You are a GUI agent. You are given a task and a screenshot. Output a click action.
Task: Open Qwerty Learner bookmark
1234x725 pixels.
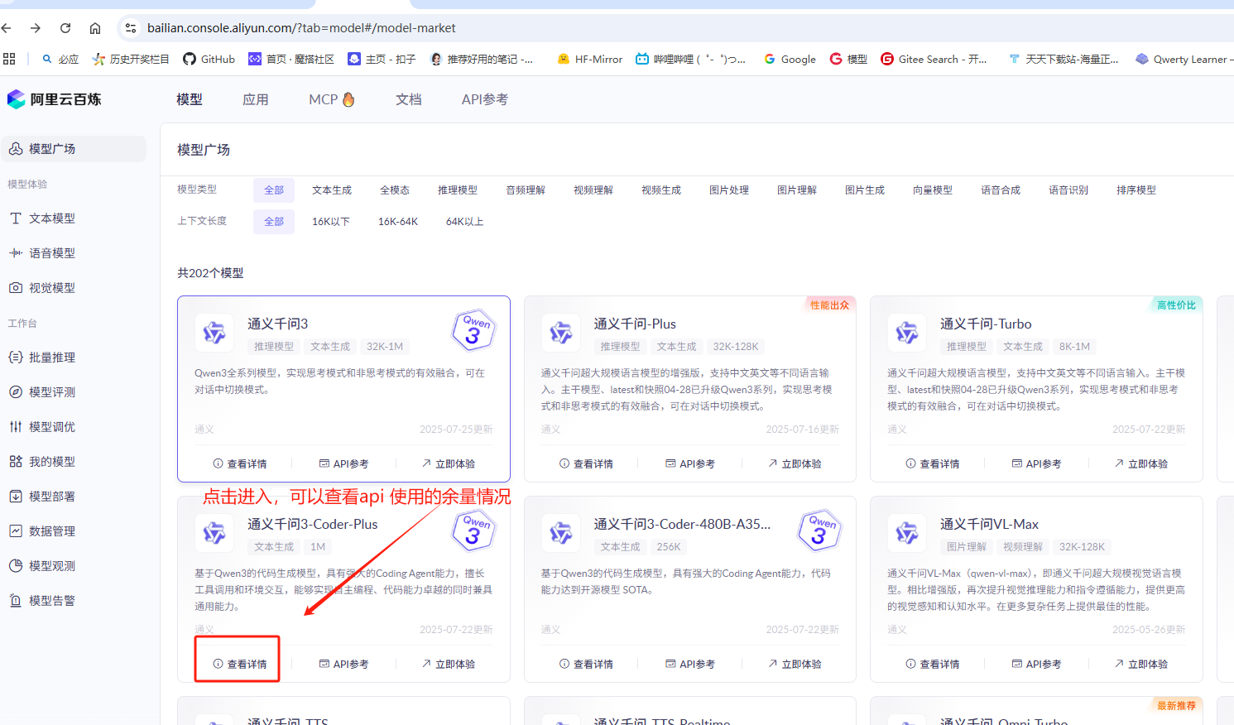point(1184,59)
